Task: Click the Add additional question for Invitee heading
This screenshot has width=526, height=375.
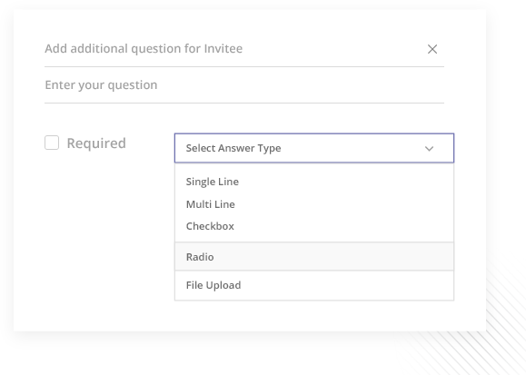Action: [x=144, y=49]
